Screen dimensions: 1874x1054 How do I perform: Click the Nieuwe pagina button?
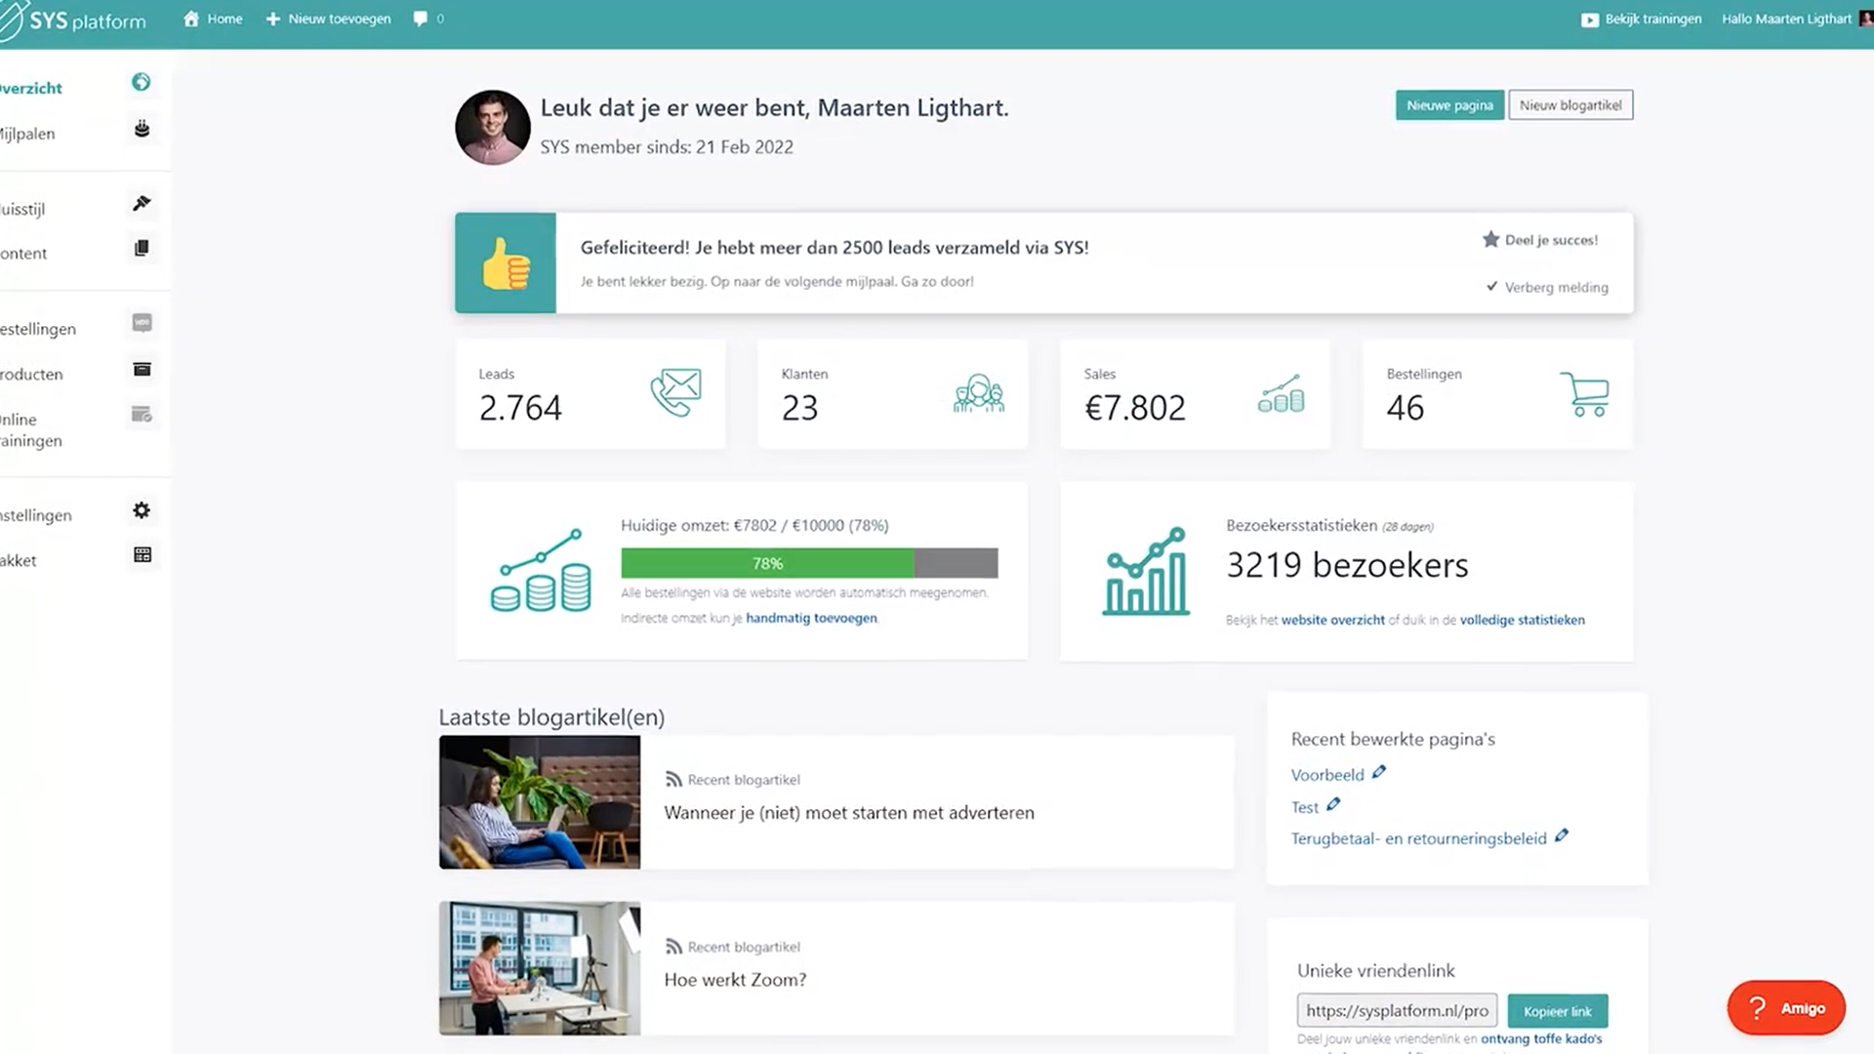(x=1449, y=104)
